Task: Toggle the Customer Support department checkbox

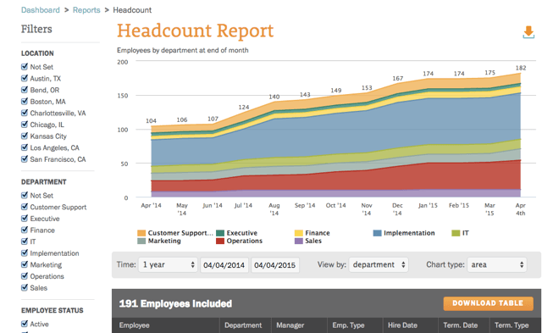Action: pyautogui.click(x=25, y=207)
